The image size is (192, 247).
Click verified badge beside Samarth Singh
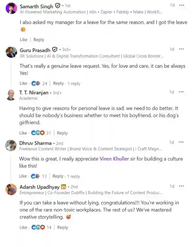pos(57,6)
